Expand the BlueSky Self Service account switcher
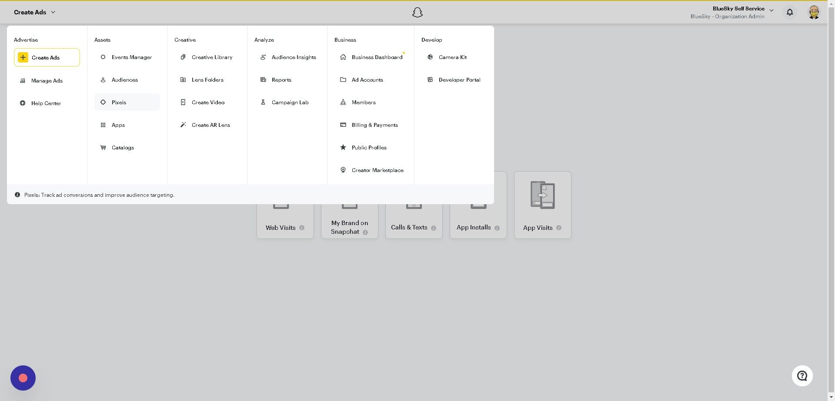The height and width of the screenshot is (401, 835). click(x=772, y=10)
